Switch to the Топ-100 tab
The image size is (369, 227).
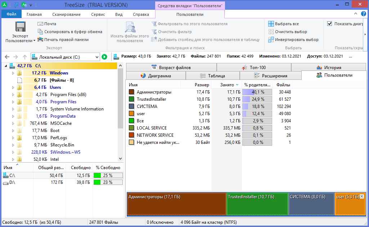click(254, 68)
